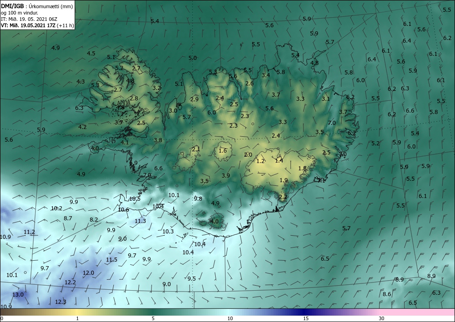Screen dimensions: 455x322
Task: Click the 1.6 value on the map
Action: 222,151
